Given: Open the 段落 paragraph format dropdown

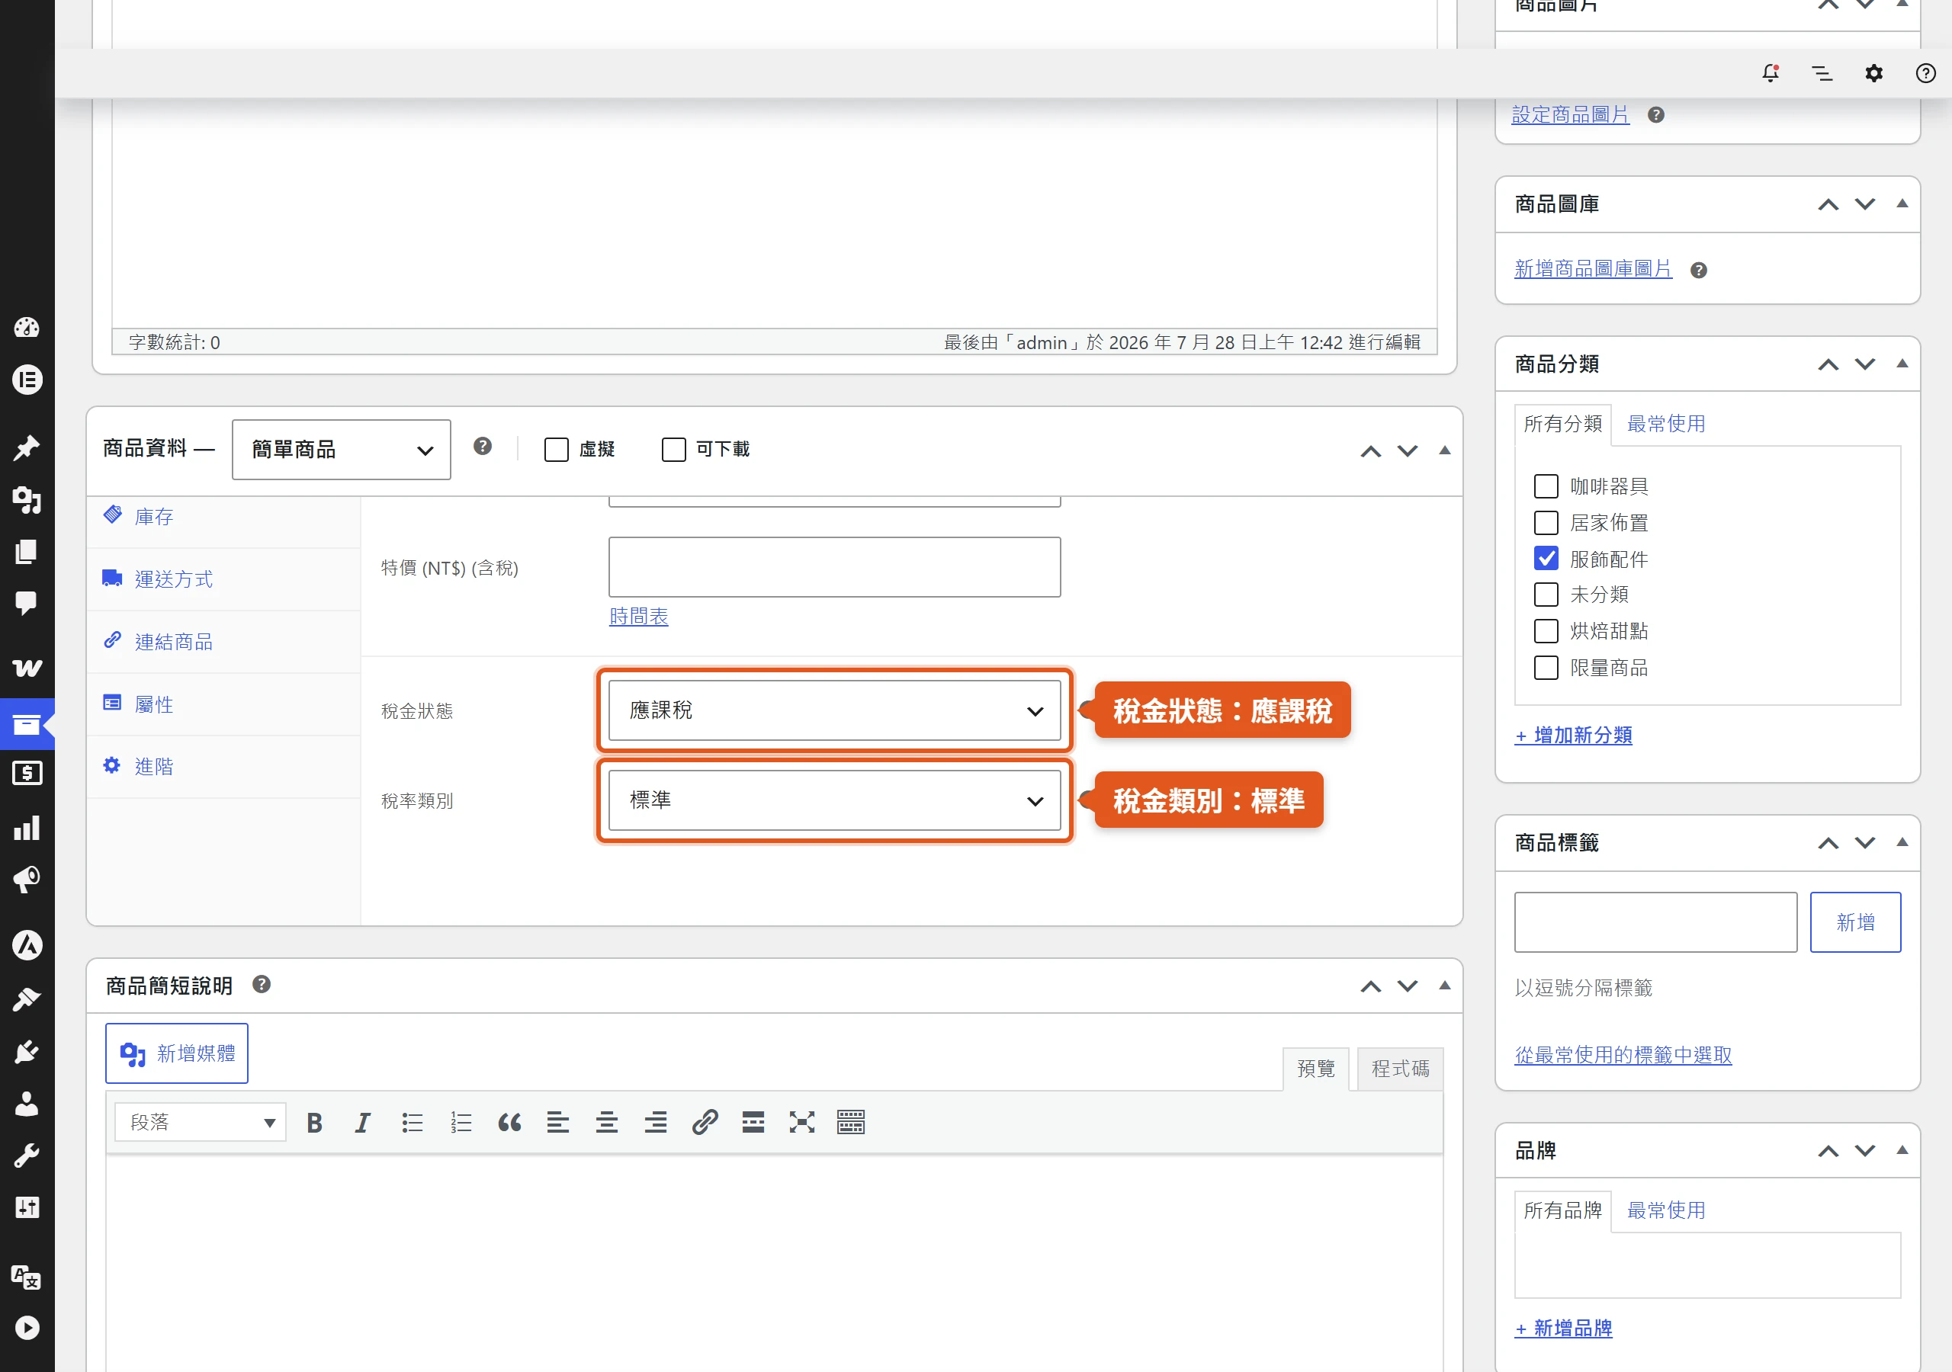Looking at the screenshot, I should coord(201,1123).
